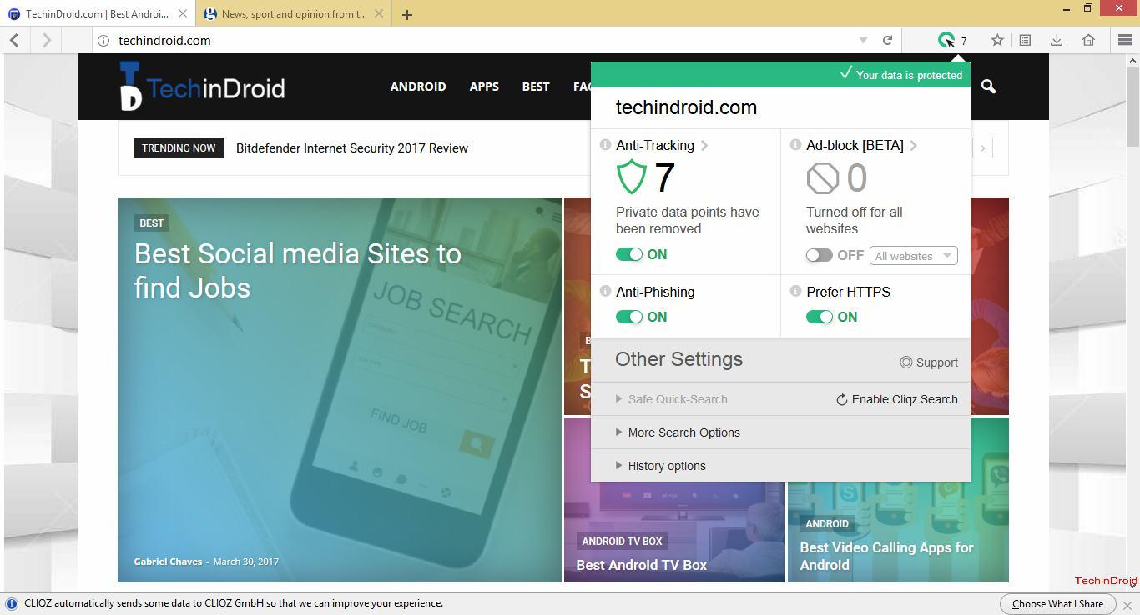Go to the home page icon
Image resolution: width=1140 pixels, height=615 pixels.
(x=1088, y=40)
